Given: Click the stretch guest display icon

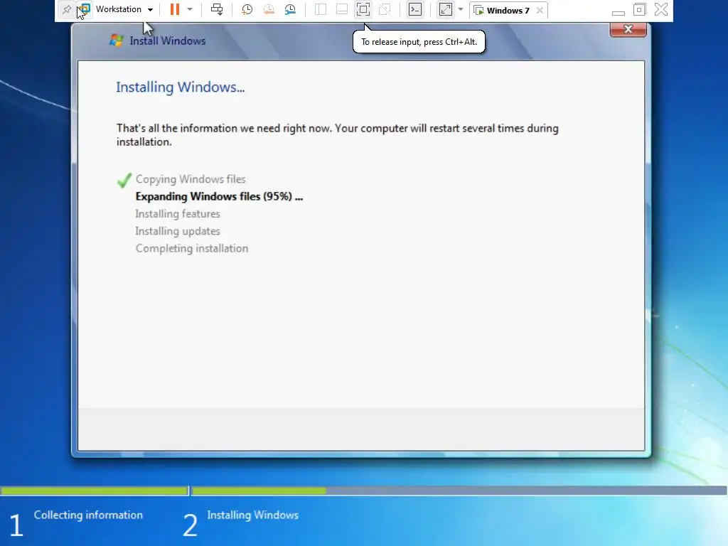Looking at the screenshot, I should pyautogui.click(x=446, y=9).
